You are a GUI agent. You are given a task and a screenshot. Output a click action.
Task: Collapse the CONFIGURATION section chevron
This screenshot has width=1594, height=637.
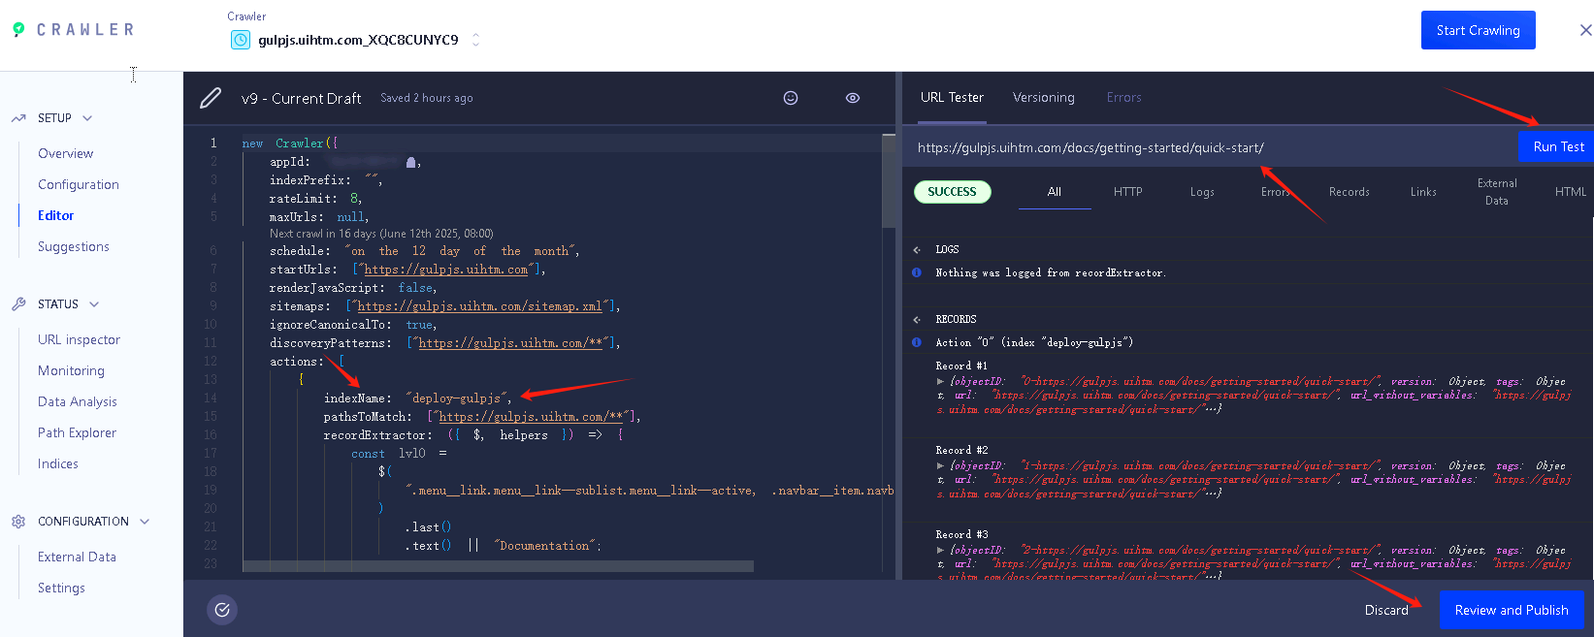coord(145,522)
